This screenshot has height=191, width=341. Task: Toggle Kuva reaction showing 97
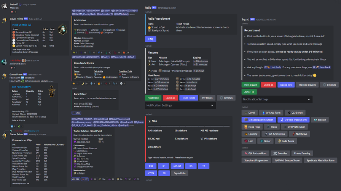85,179
